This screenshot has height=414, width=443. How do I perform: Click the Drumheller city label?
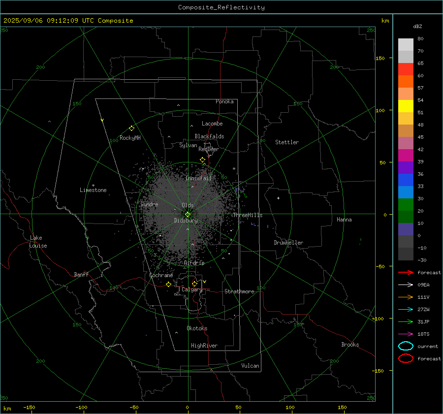click(x=288, y=243)
